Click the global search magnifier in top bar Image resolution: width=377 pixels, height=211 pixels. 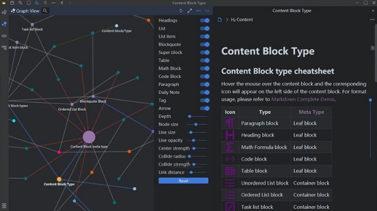pos(21,3)
